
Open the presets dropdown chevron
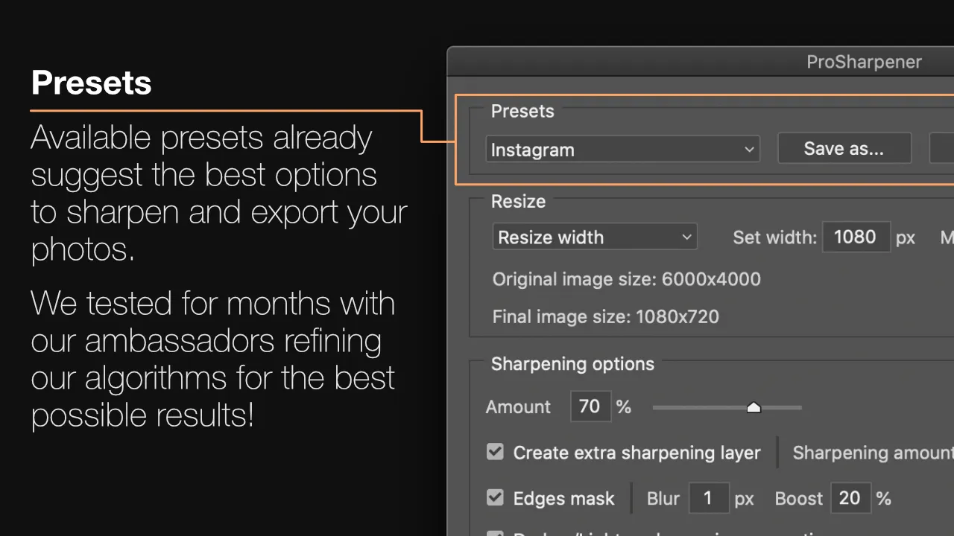pos(749,149)
